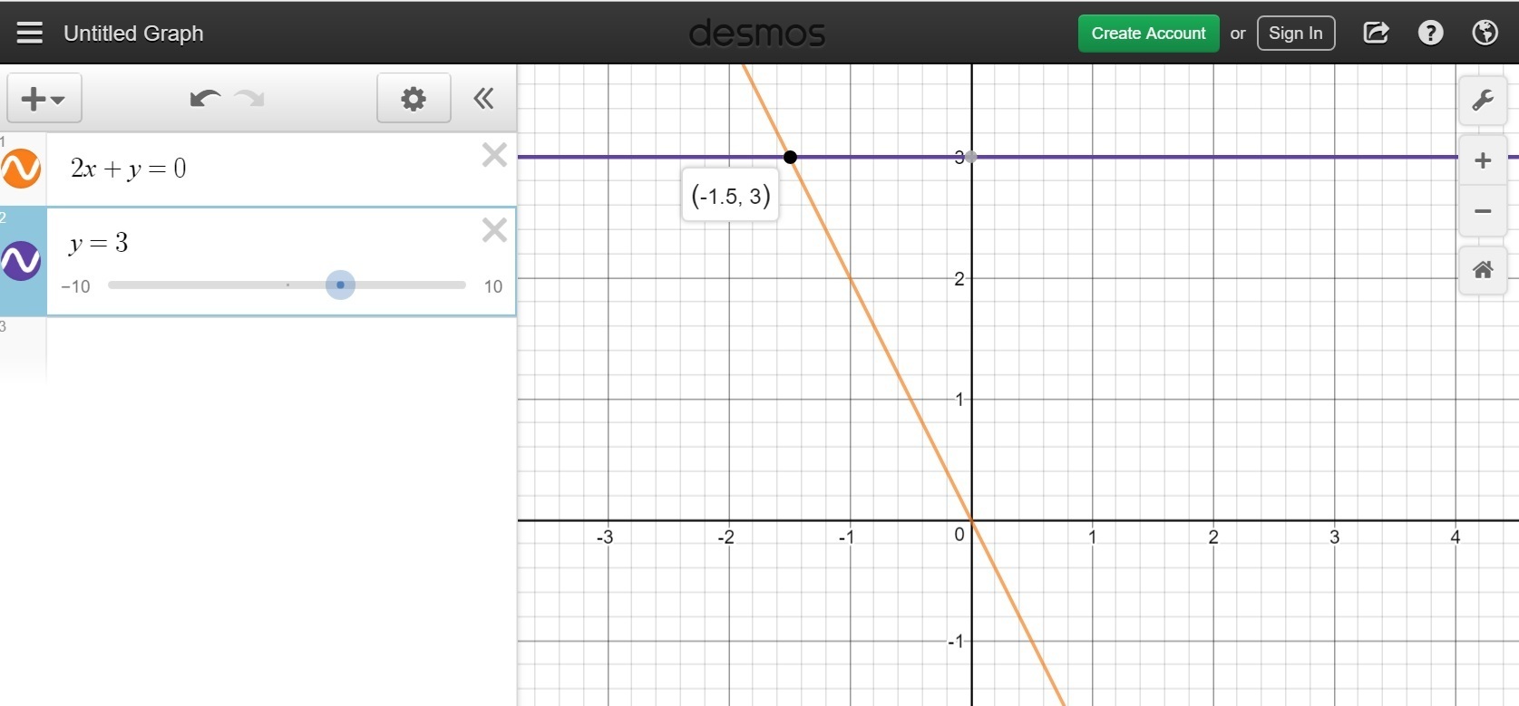Hide the orange 2x+y=0 graph
Screen dimensions: 1519x706
(21, 169)
